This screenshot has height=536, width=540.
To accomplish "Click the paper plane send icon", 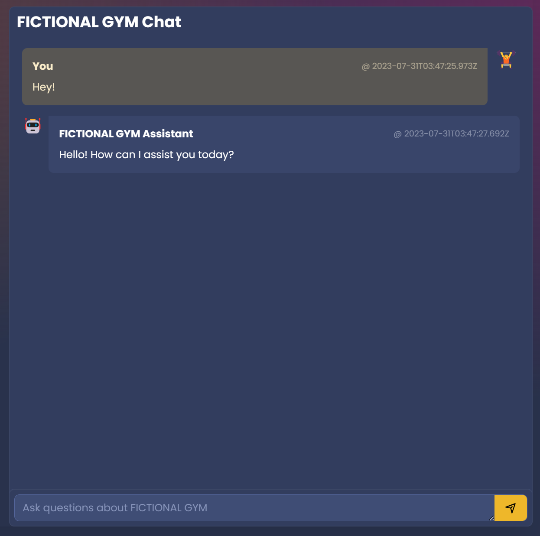I will pyautogui.click(x=511, y=508).
